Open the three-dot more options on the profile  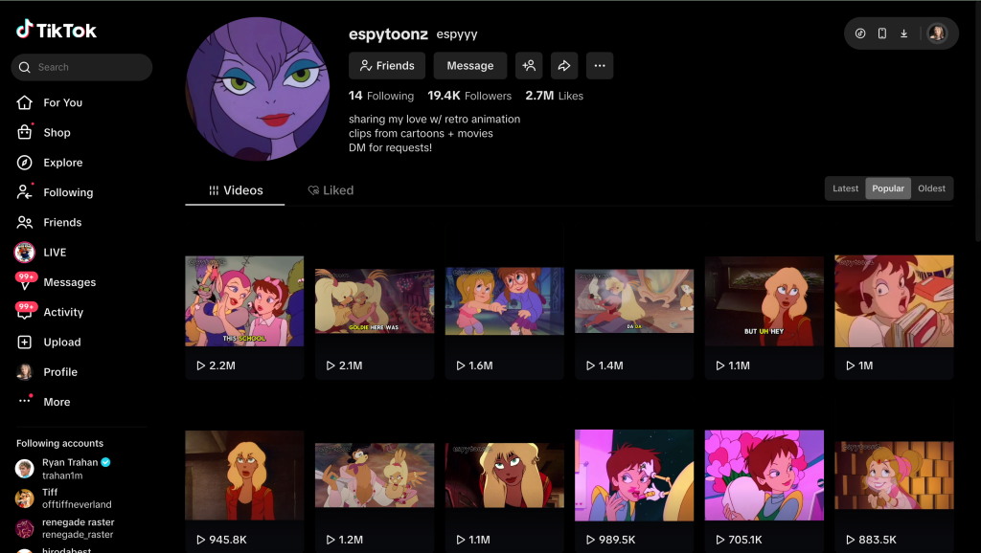click(x=600, y=66)
